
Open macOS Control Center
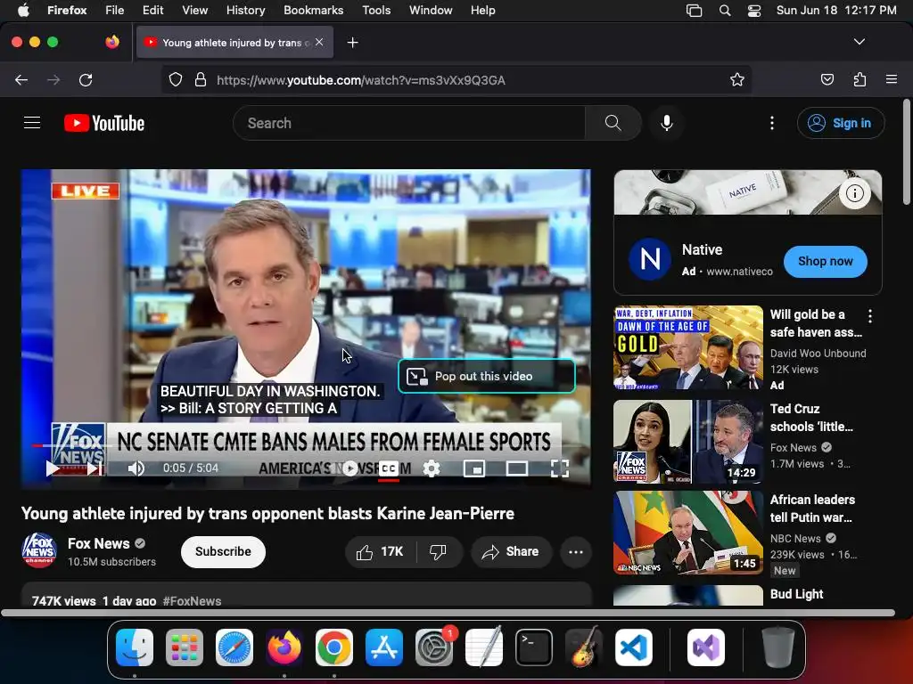754,11
